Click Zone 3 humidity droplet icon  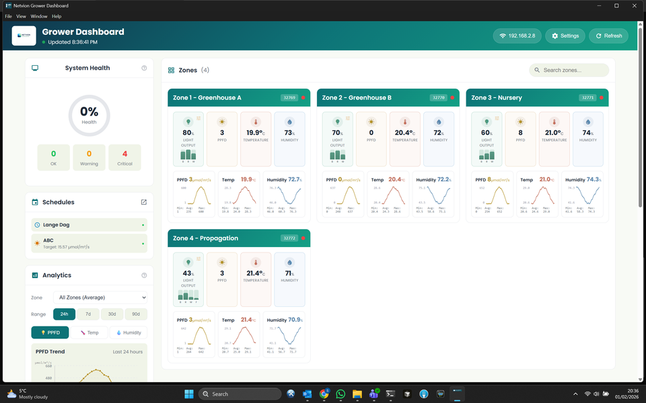click(x=587, y=122)
